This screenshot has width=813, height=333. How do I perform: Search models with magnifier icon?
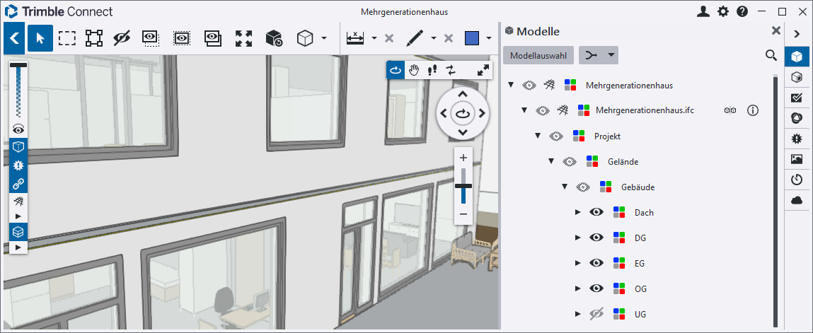(x=771, y=55)
